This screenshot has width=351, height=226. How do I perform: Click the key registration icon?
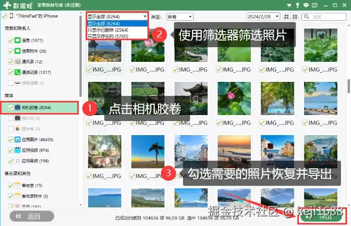(x=297, y=5)
